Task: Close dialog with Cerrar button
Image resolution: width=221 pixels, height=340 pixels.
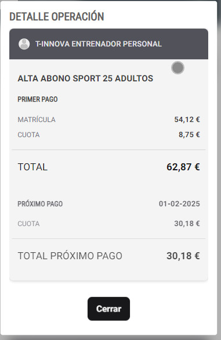Action: pos(108,309)
